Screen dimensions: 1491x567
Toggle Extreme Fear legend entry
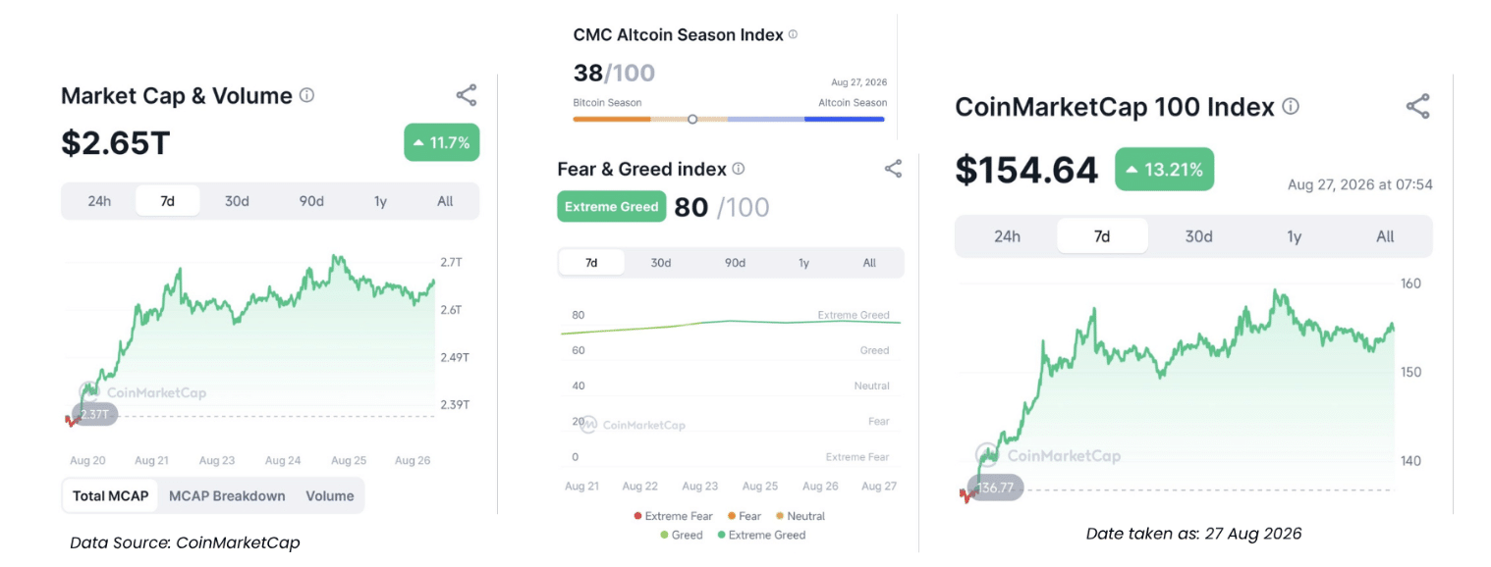coord(673,516)
